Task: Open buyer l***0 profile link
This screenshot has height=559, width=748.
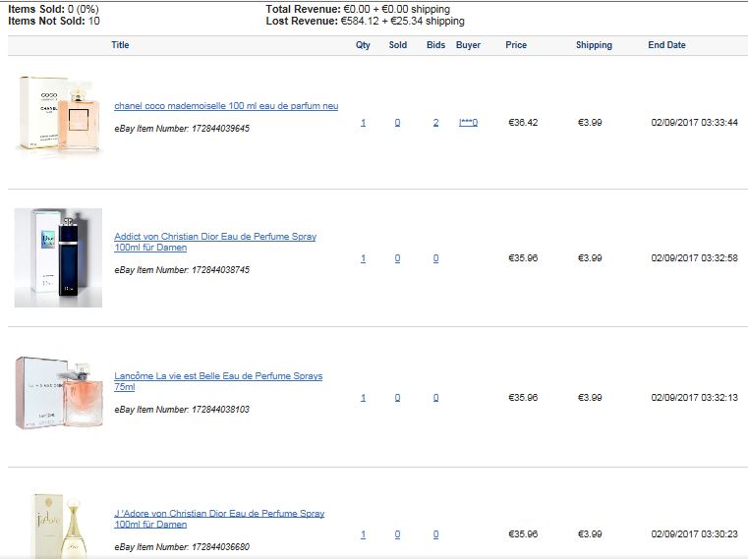Action: (468, 123)
